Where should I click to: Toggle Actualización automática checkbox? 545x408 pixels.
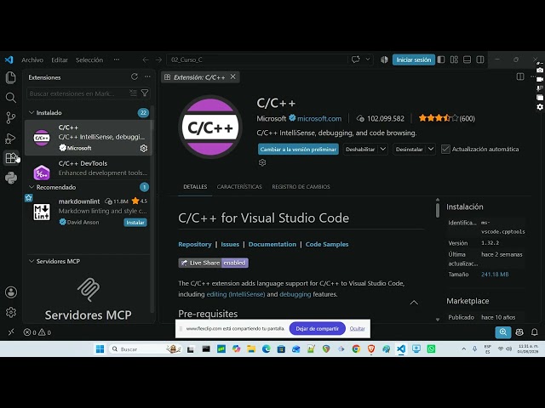point(445,150)
